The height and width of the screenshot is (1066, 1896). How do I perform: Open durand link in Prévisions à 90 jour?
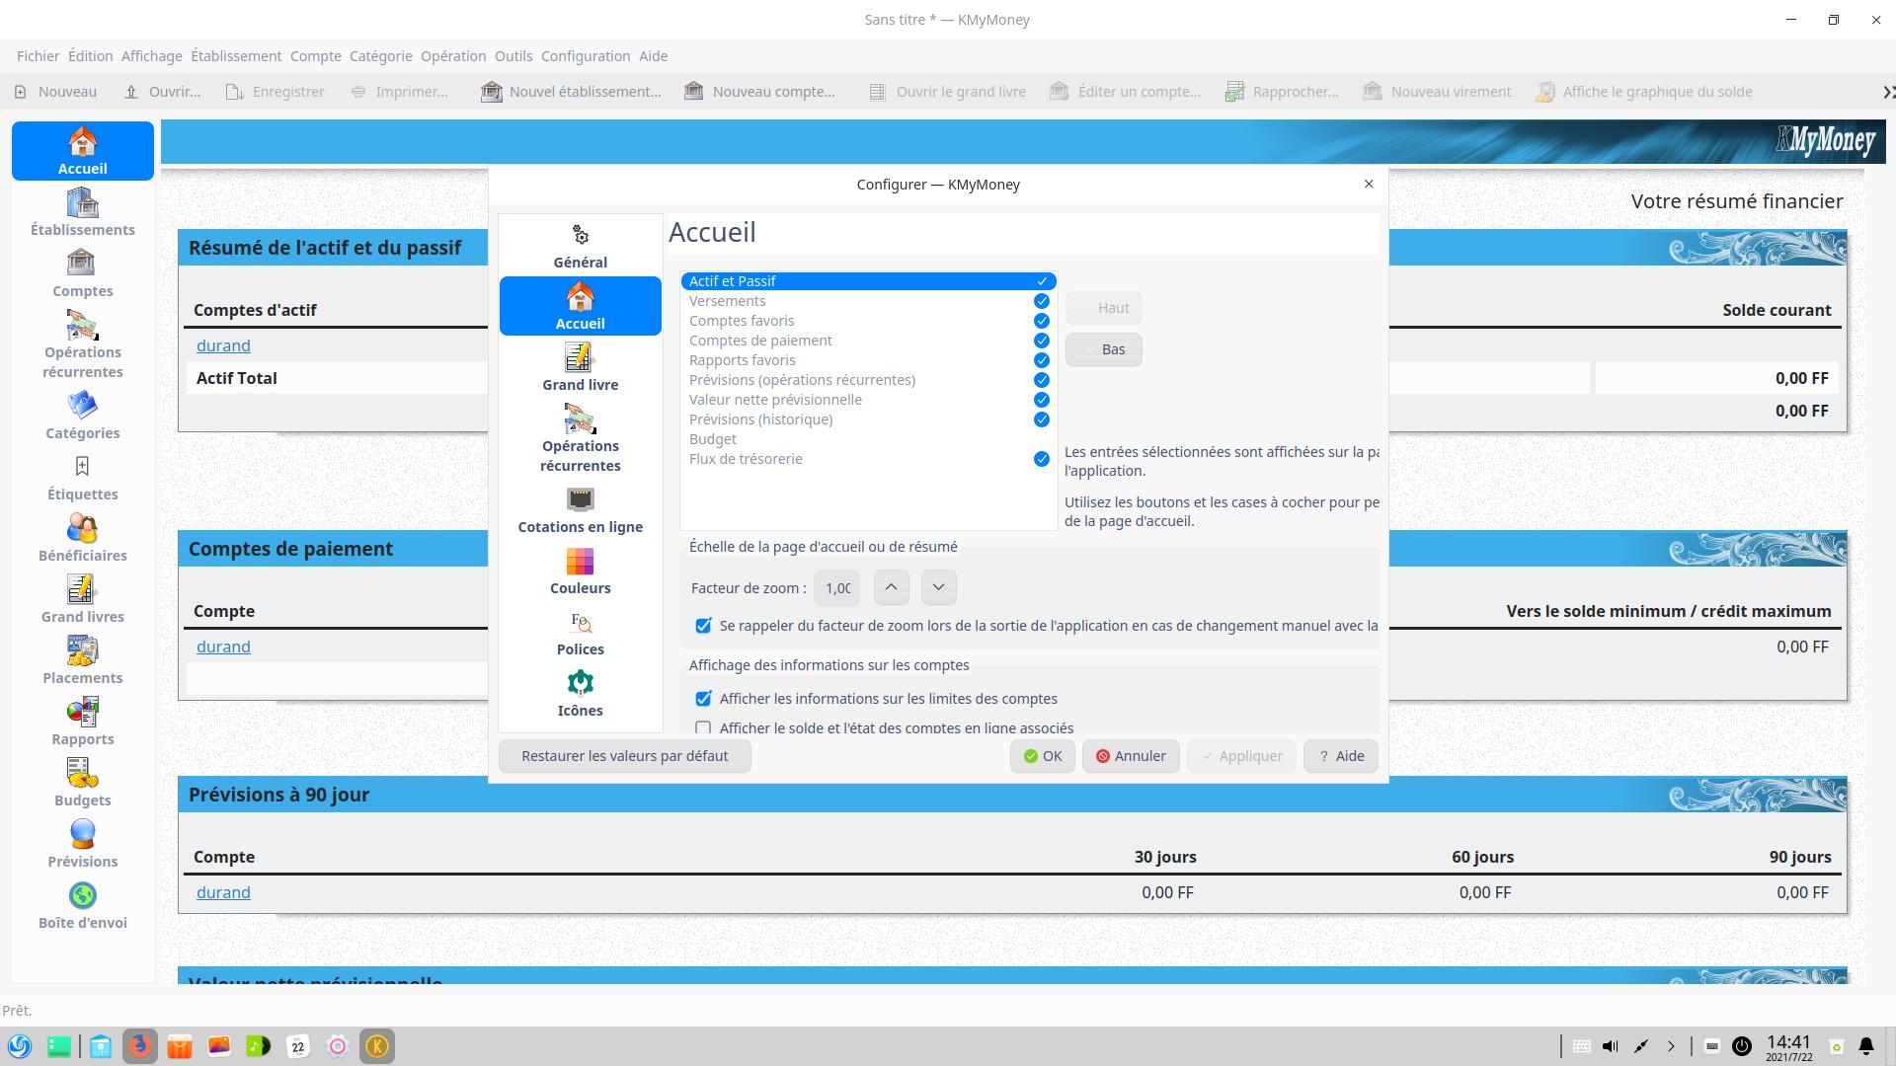click(223, 892)
